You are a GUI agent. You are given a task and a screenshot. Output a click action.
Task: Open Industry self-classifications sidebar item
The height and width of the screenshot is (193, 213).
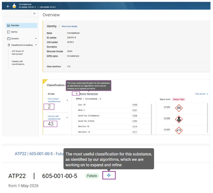pos(18,63)
